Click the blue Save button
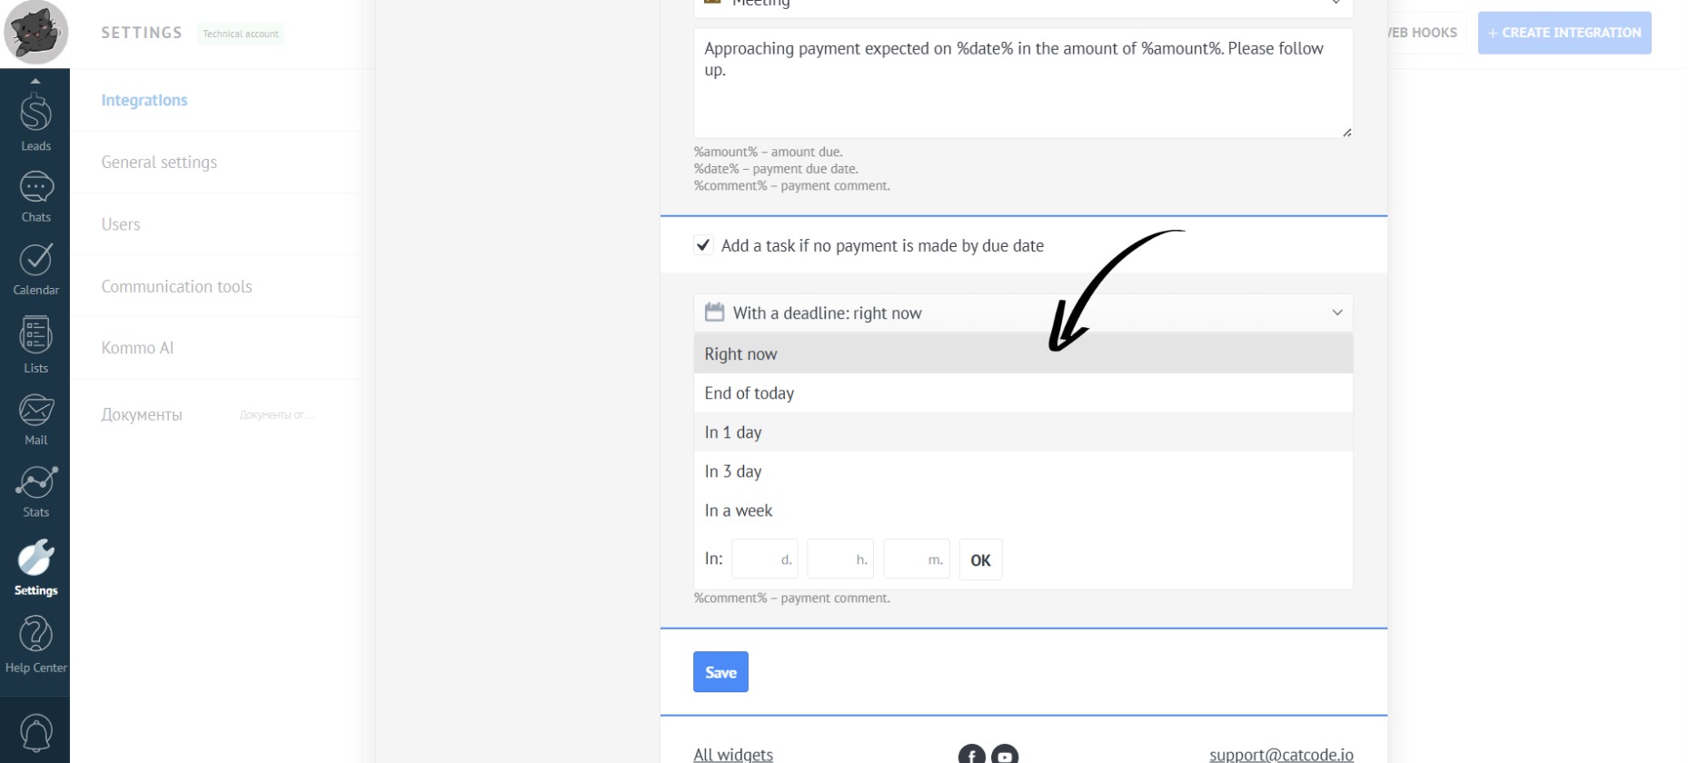 click(x=720, y=672)
